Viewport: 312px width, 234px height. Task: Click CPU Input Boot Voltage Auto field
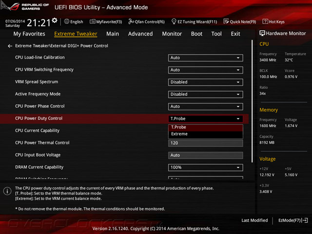coord(206,155)
